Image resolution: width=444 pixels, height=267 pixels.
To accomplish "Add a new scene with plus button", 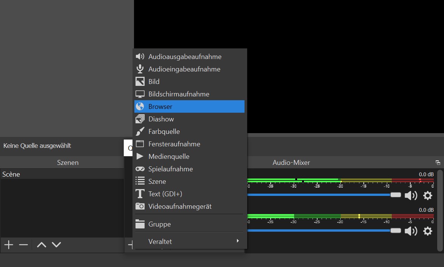I will coord(8,245).
